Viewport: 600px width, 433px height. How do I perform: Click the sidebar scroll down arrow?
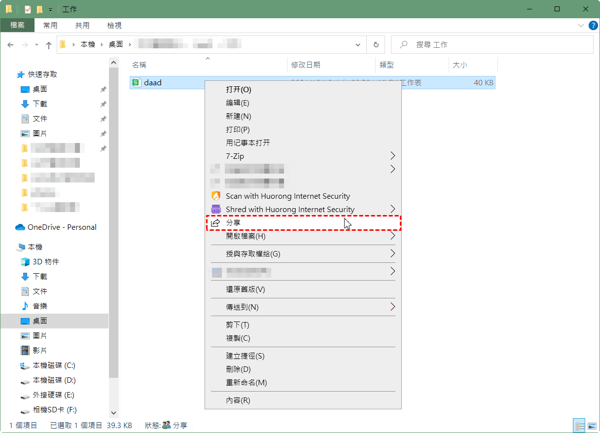coord(114,413)
